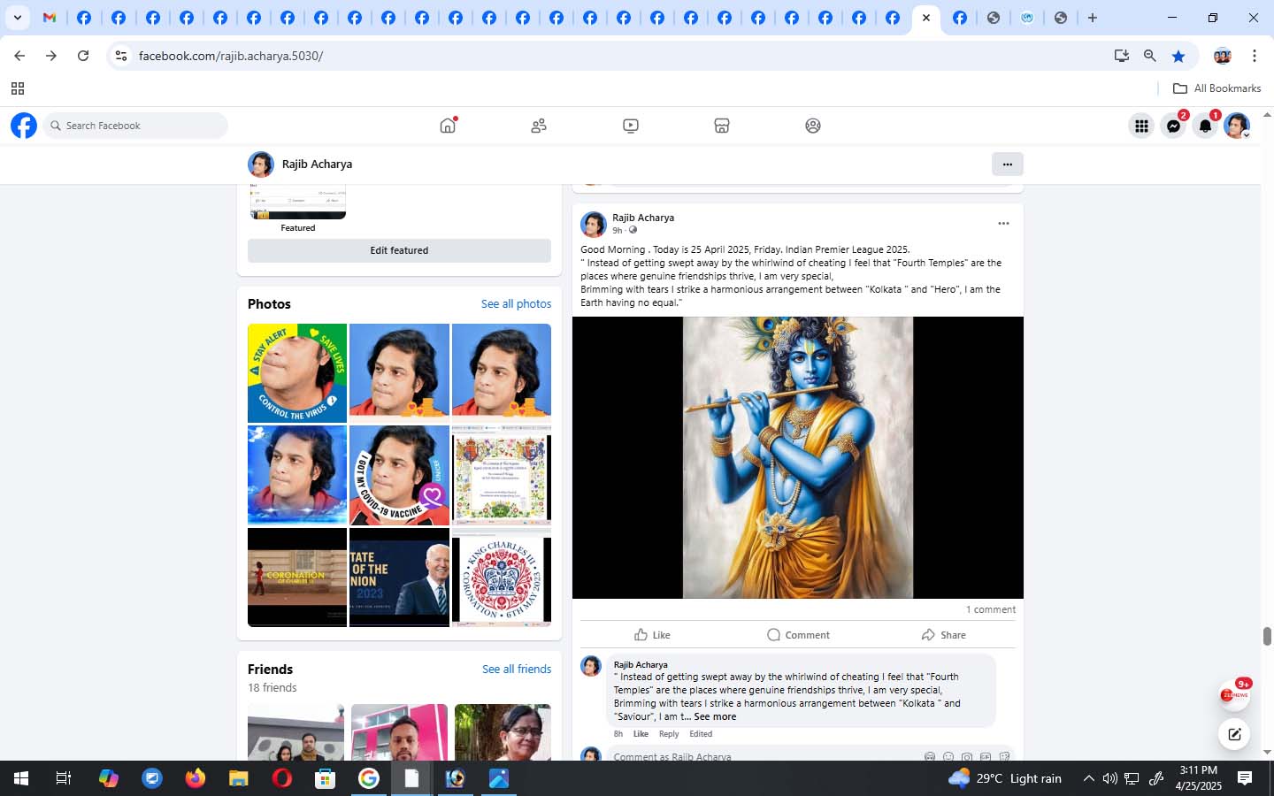Click the new message compose icon
Screen dimensions: 1274x796
(1234, 733)
